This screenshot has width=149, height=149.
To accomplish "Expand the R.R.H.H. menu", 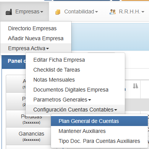I will 127,11.
